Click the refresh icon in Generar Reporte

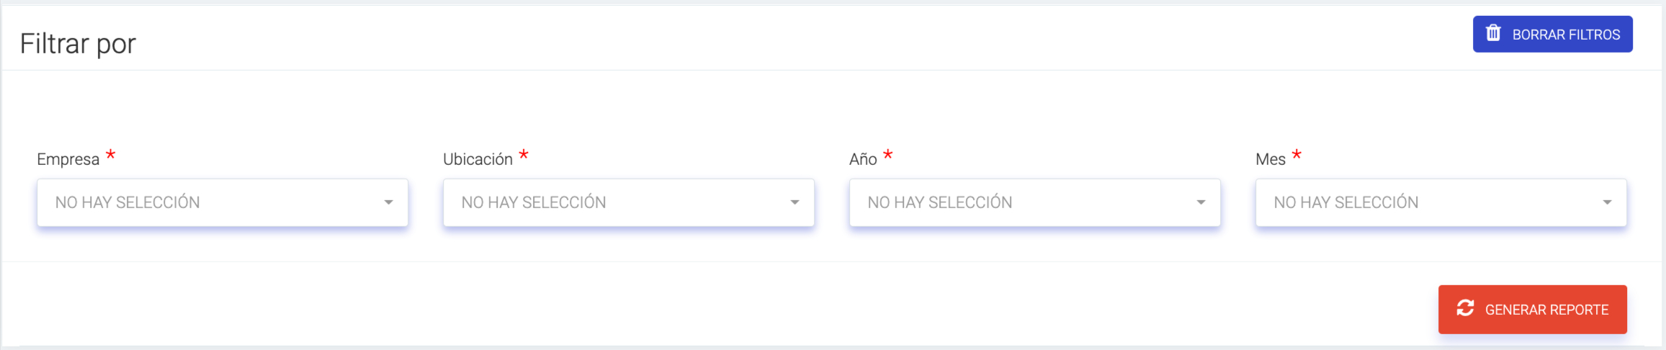(1465, 308)
